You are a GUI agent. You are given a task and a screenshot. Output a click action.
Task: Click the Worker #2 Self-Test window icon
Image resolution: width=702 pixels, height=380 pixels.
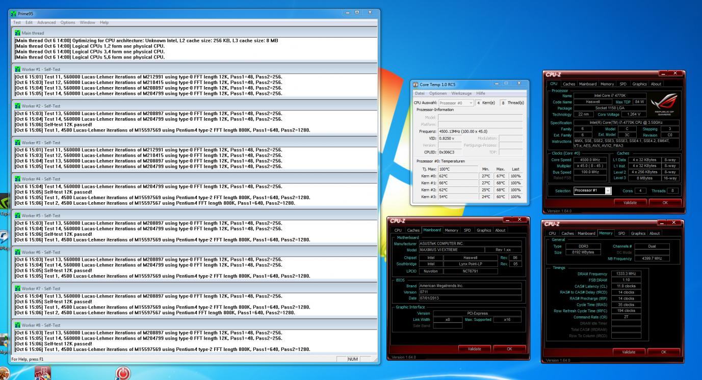[18, 106]
